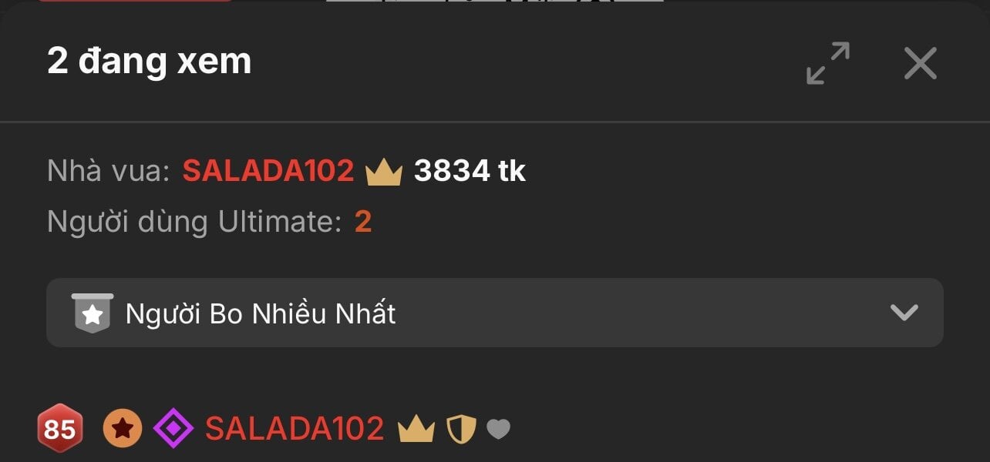Open the Người Bo Nhiều Nhất dropdown

point(495,313)
